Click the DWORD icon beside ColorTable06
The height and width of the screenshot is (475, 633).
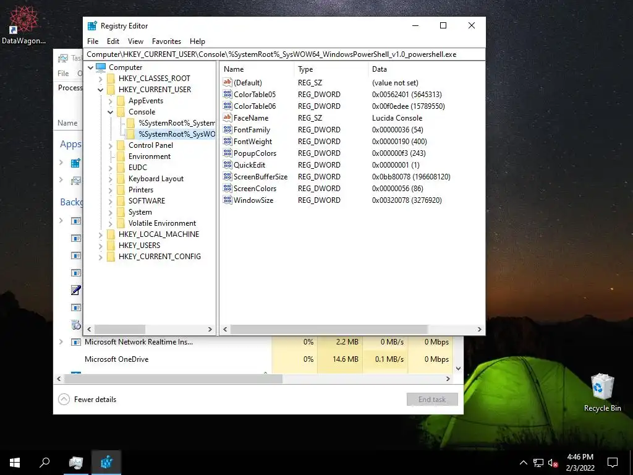click(x=227, y=106)
